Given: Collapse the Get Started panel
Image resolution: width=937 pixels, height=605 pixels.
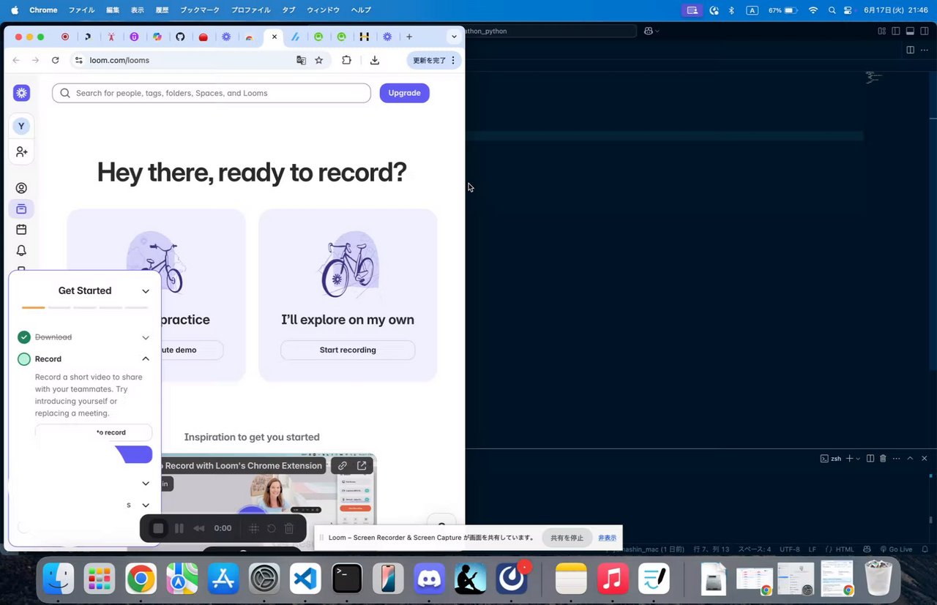Looking at the screenshot, I should [x=146, y=291].
